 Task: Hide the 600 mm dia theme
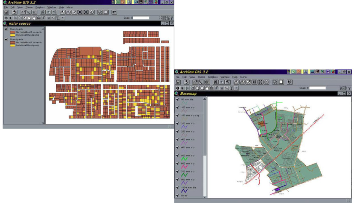click(178, 164)
